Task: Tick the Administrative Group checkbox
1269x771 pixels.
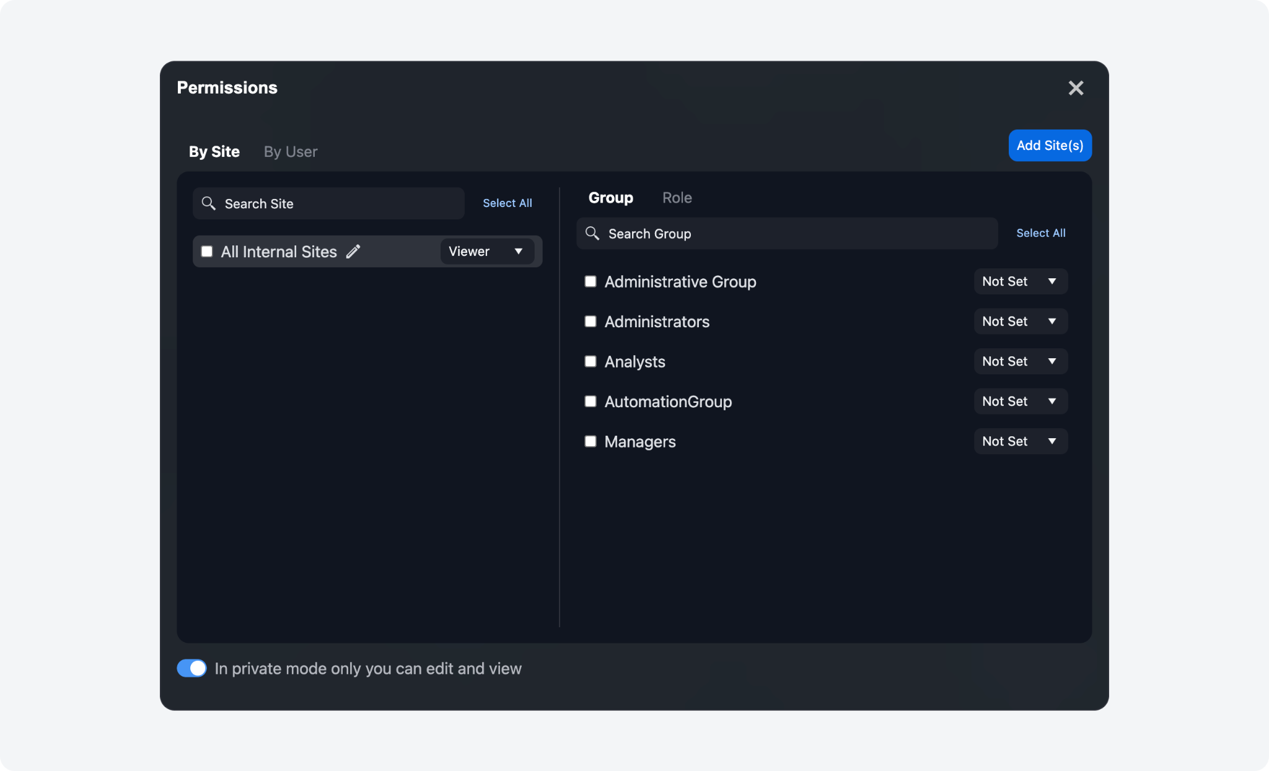Action: [591, 281]
